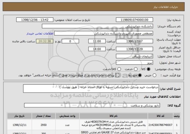Click the GAUGE 27 needle product name
Image resolution: width=190 pixels, height=134 pixels.
pyautogui.click(x=113, y=132)
